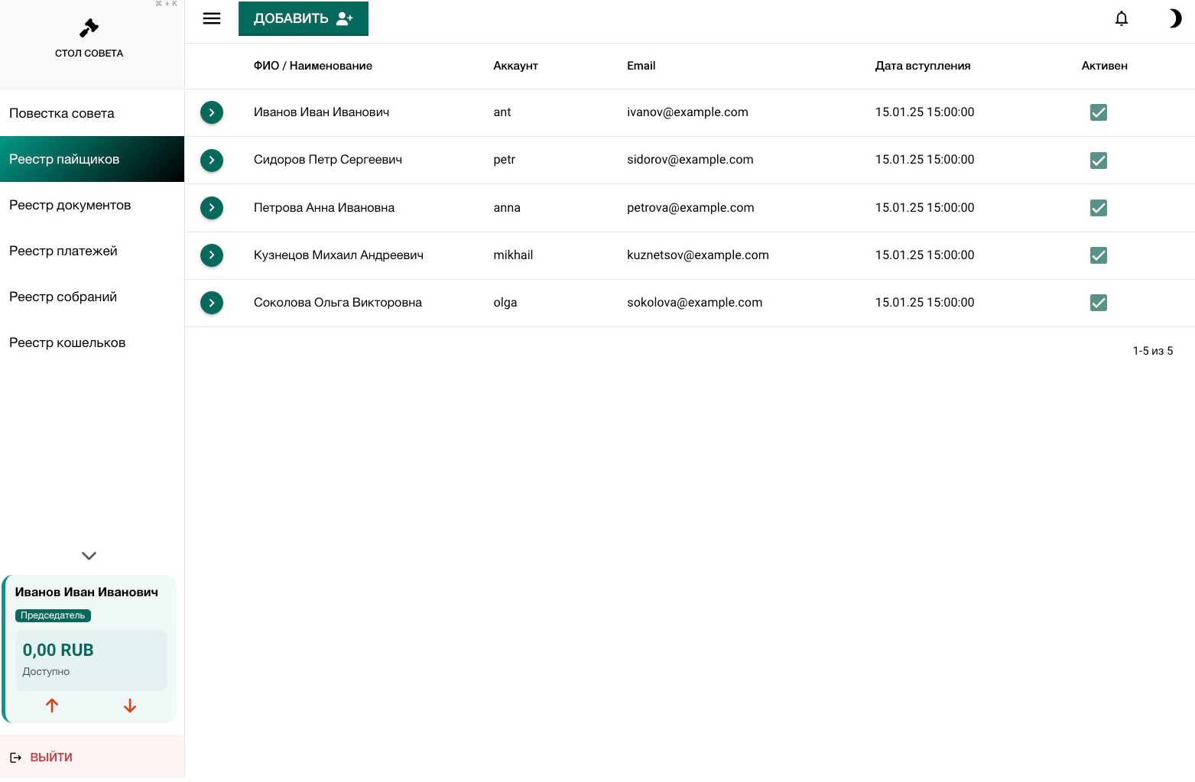The width and height of the screenshot is (1195, 782).
Task: Click the Выйти logout link
Action: tap(51, 758)
